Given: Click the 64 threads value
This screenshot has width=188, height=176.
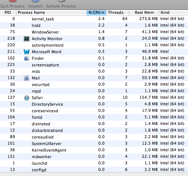Looking at the screenshot, I should (125, 19).
